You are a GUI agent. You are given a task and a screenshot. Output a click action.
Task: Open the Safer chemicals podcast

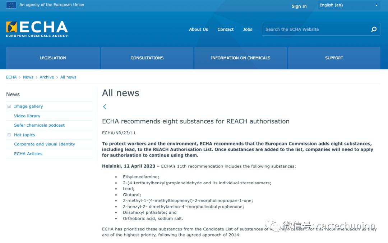click(x=39, y=125)
